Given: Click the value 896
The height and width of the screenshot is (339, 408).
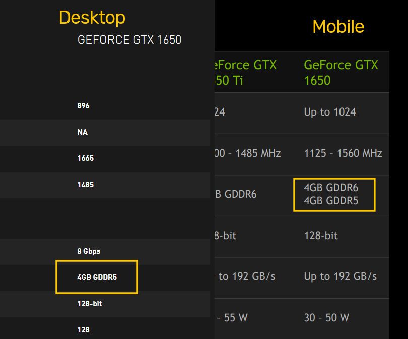Looking at the screenshot, I should point(83,106).
